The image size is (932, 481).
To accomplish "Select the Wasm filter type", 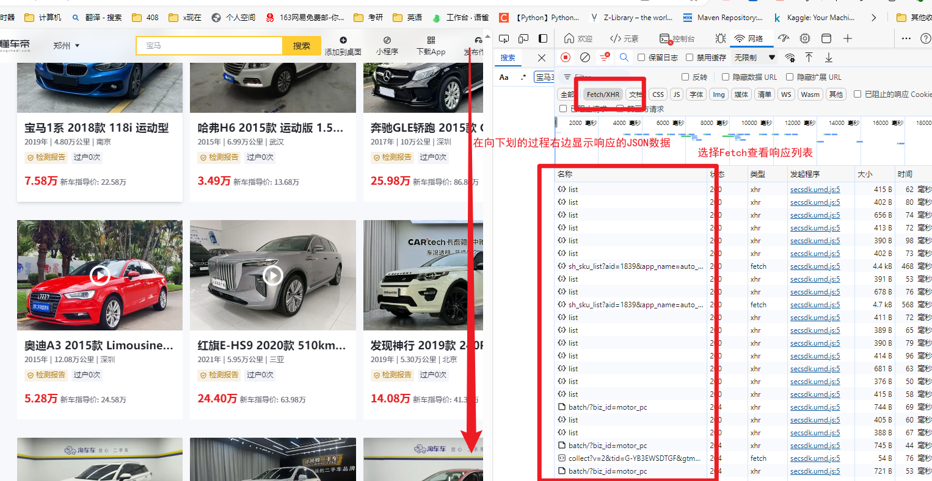I will (x=810, y=94).
